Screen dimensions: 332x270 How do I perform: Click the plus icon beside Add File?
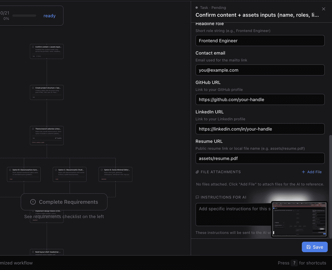point(303,172)
